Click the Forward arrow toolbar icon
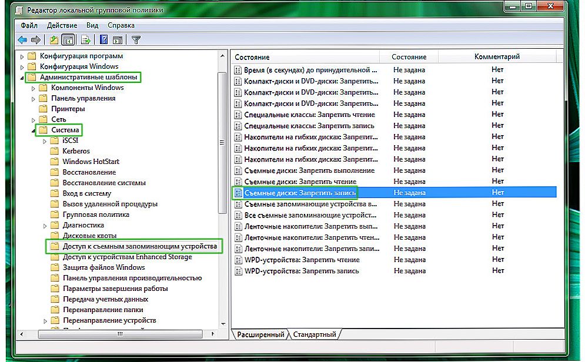Screen dimensions: 585x362 click(x=36, y=39)
